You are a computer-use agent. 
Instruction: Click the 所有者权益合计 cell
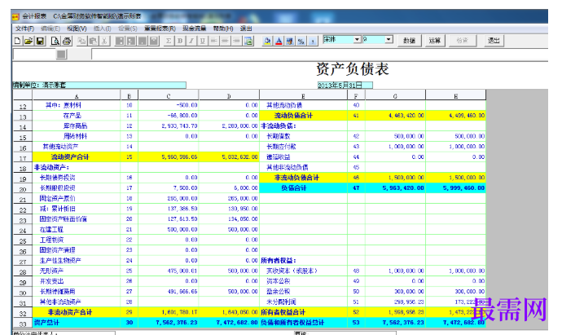tap(303, 312)
